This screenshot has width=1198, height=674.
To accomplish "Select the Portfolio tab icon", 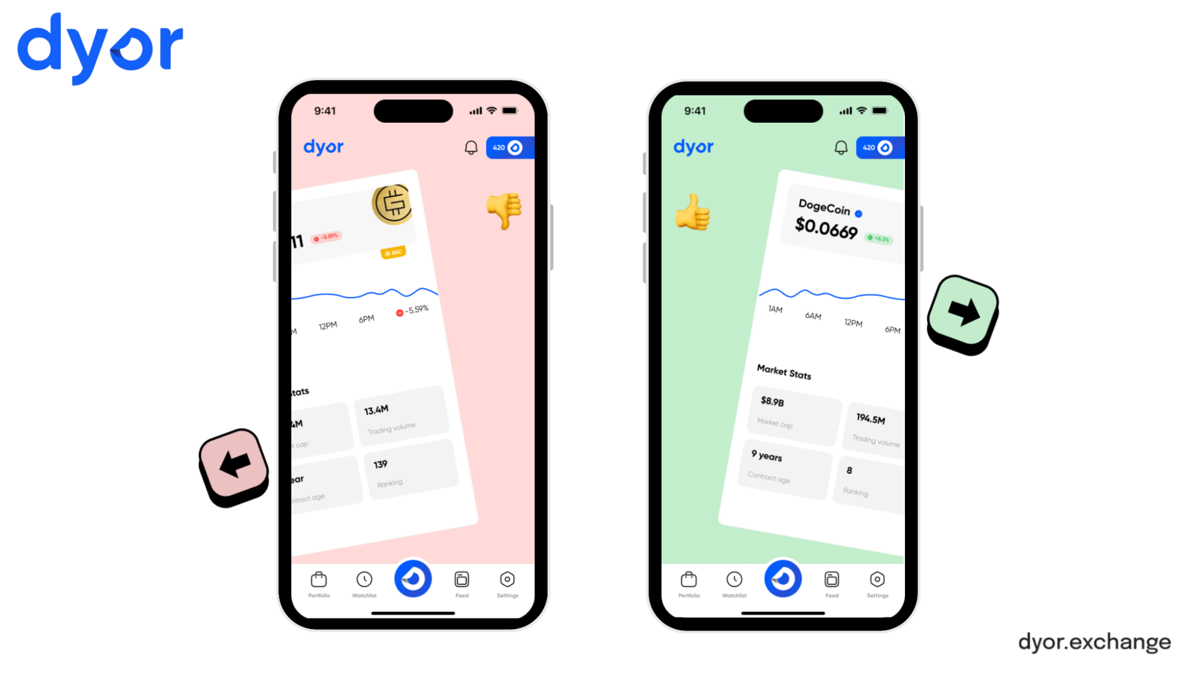I will point(317,579).
